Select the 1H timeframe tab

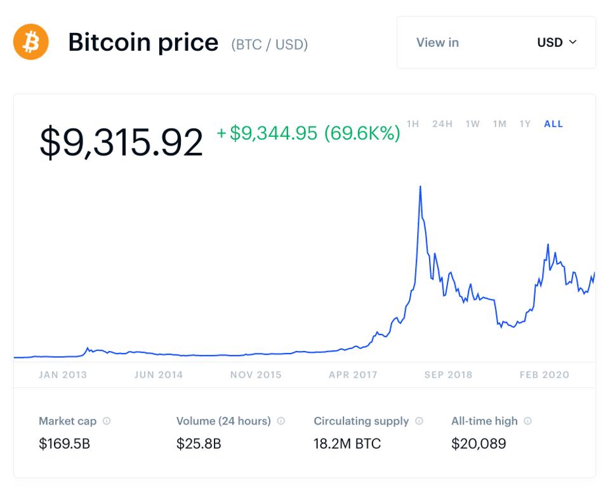[x=411, y=124]
